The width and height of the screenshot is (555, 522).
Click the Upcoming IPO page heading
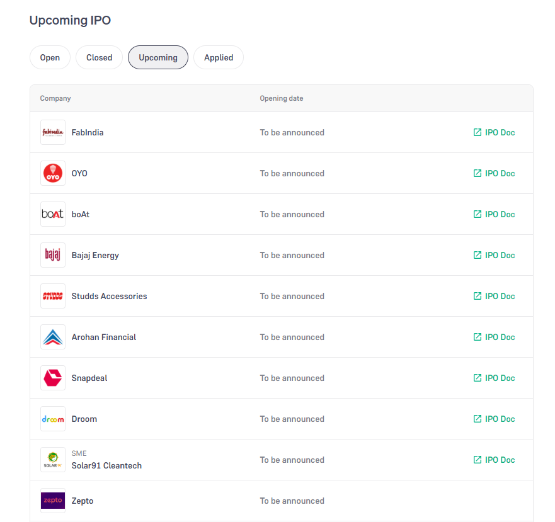point(70,20)
